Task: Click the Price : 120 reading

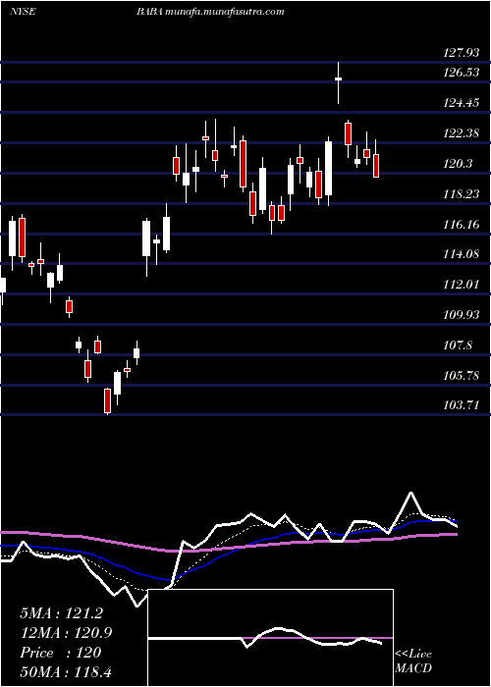Action: 61,652
